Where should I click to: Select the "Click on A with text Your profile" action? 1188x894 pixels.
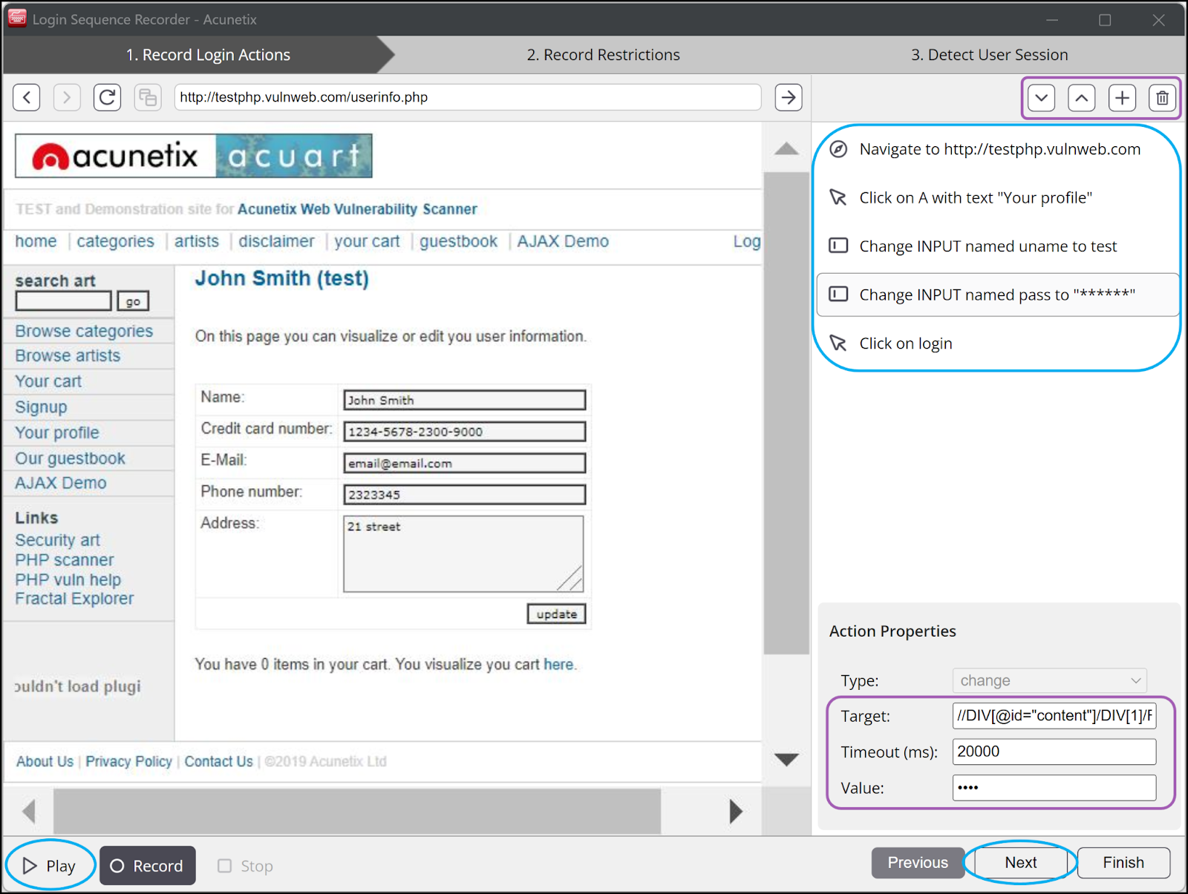click(x=998, y=197)
